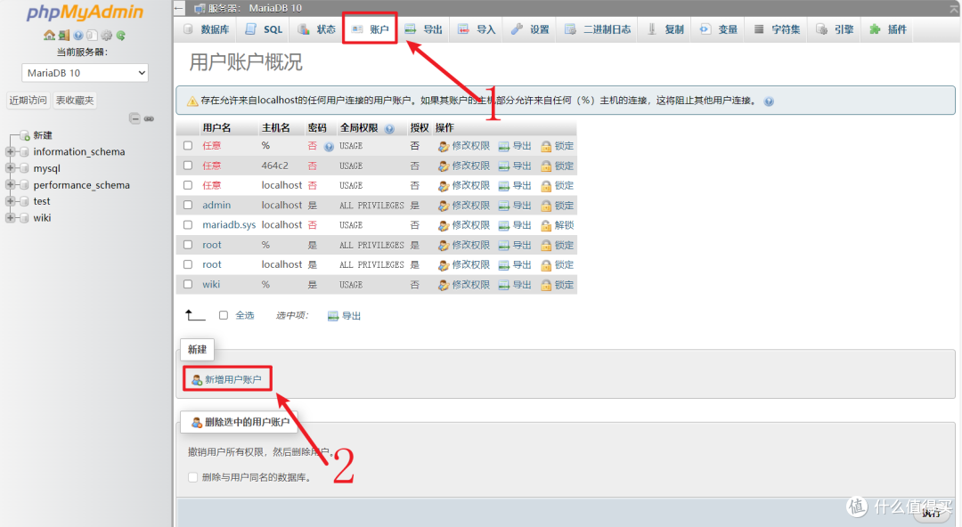Click the database icon beside mysql
962x527 pixels.
(x=24, y=168)
